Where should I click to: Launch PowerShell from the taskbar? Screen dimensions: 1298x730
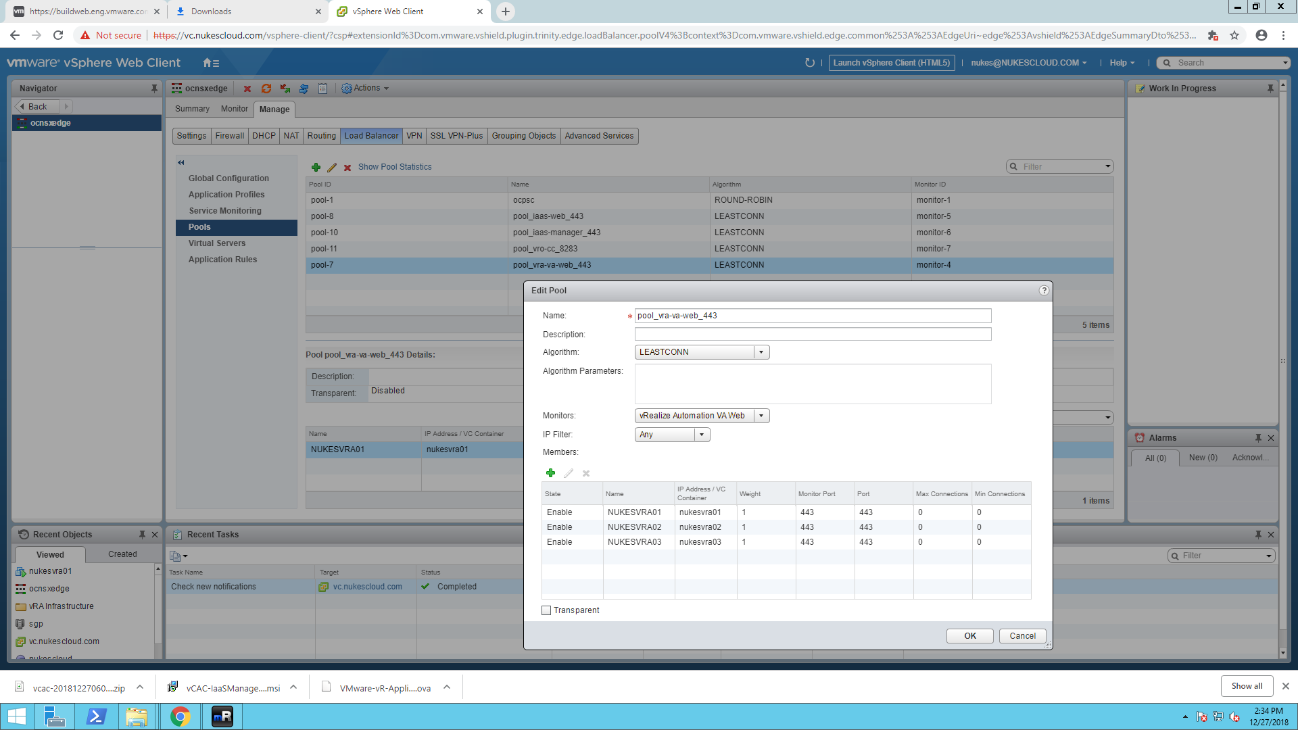point(96,716)
